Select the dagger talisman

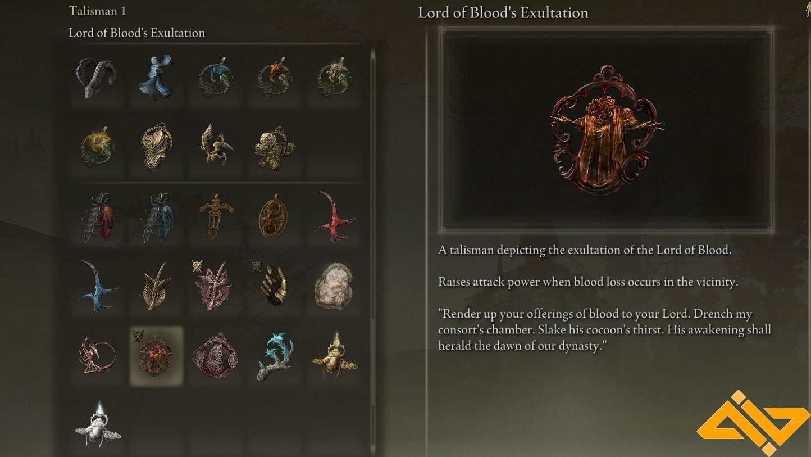tap(216, 216)
